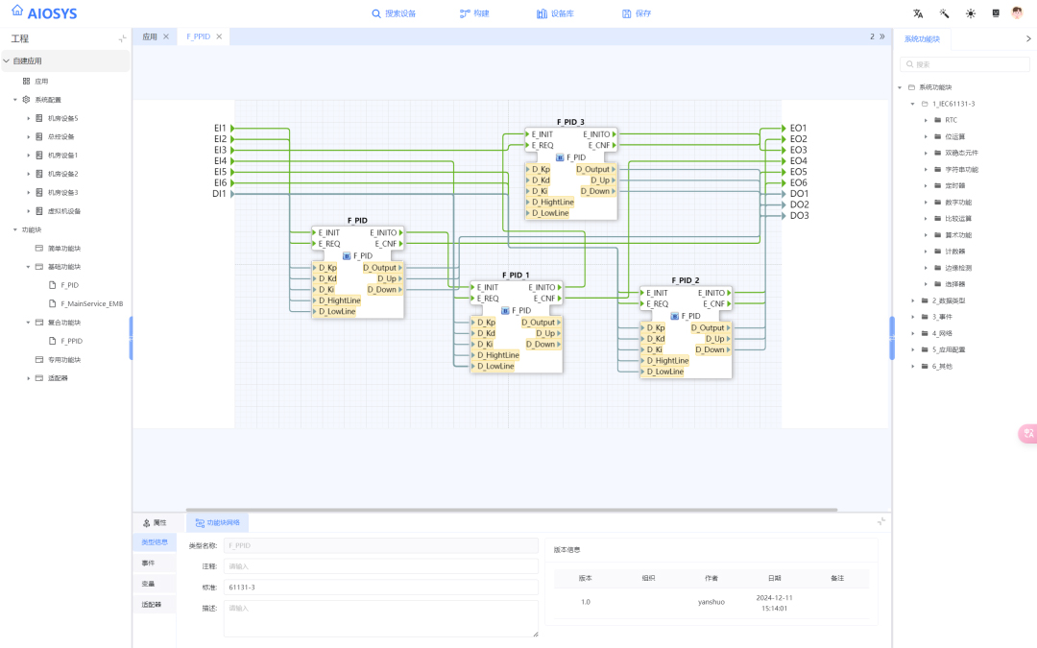
Task: Open the 功能块网络 tab
Action: point(218,523)
